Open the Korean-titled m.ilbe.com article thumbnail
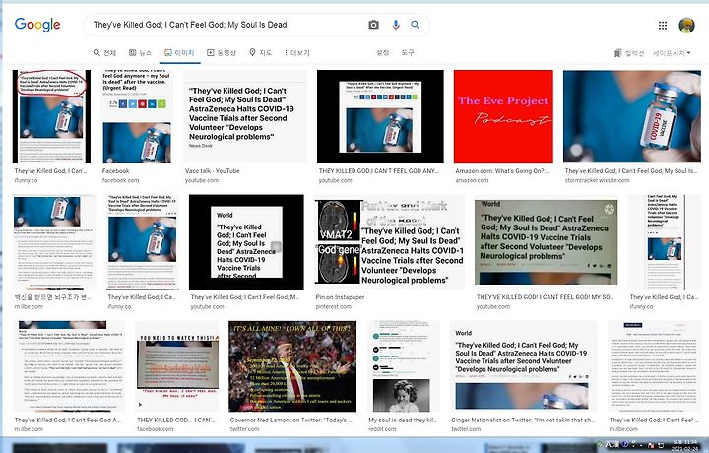The height and width of the screenshot is (453, 709). pos(54,242)
